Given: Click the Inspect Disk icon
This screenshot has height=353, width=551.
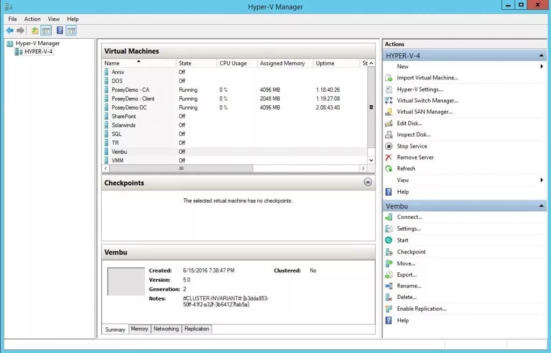Looking at the screenshot, I should pos(388,135).
